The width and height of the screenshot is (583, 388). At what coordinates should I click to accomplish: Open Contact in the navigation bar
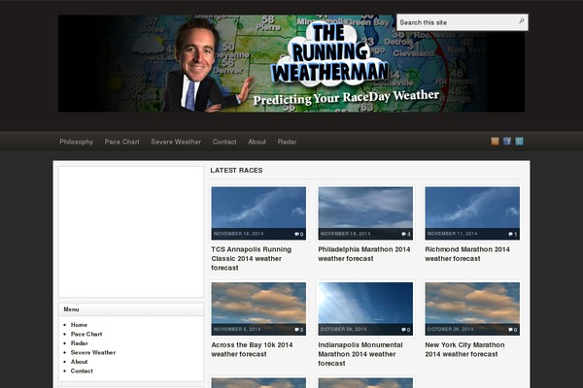tap(224, 142)
